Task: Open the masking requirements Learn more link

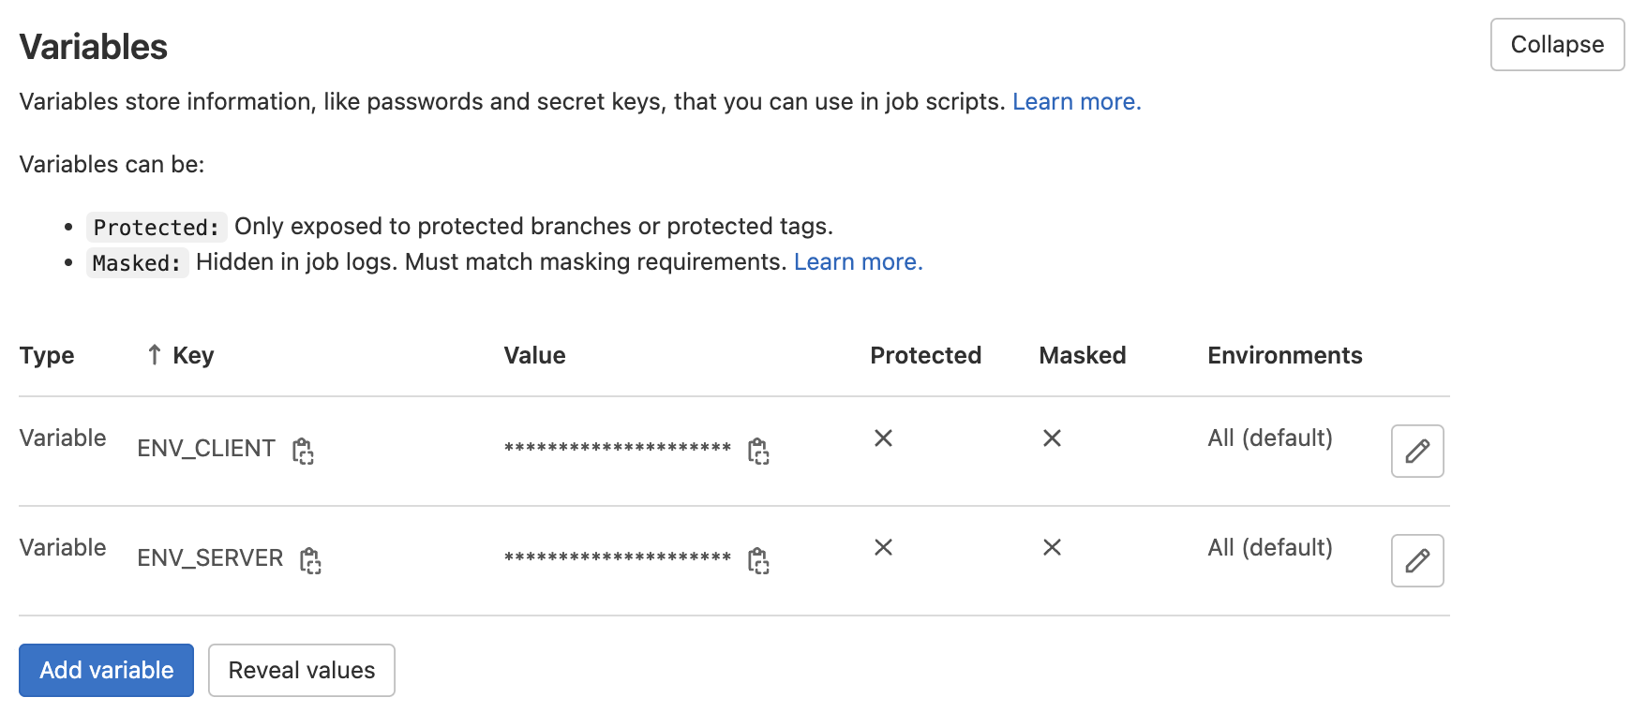Action: point(858,261)
